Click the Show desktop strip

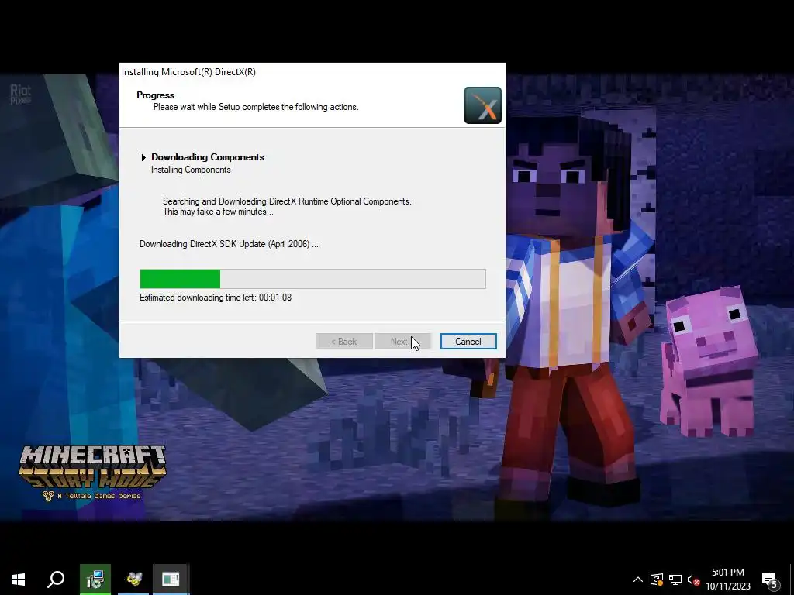[x=792, y=580]
